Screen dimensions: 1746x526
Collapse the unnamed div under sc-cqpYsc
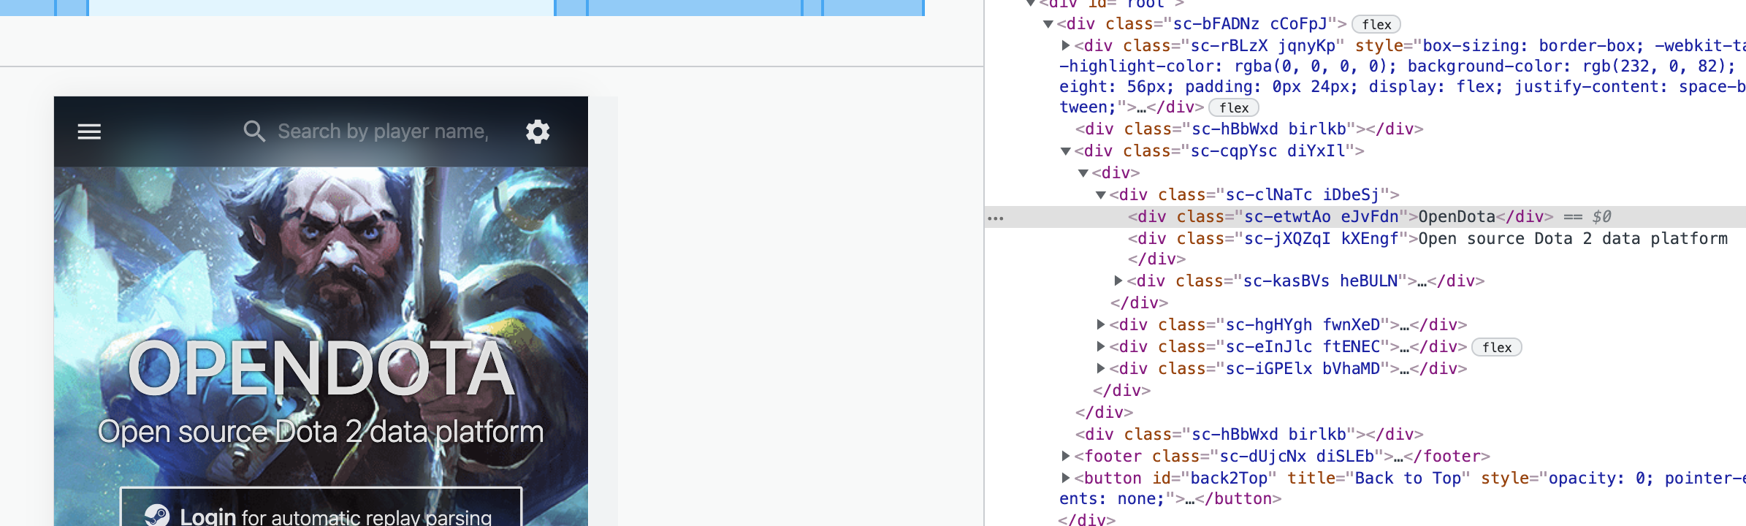coord(1083,173)
